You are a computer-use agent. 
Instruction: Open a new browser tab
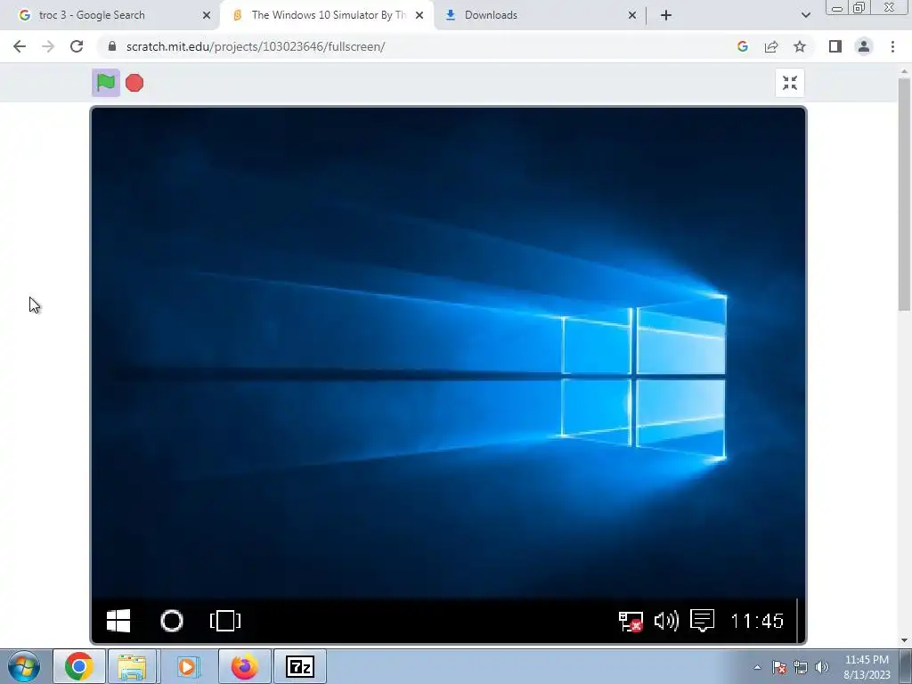666,15
